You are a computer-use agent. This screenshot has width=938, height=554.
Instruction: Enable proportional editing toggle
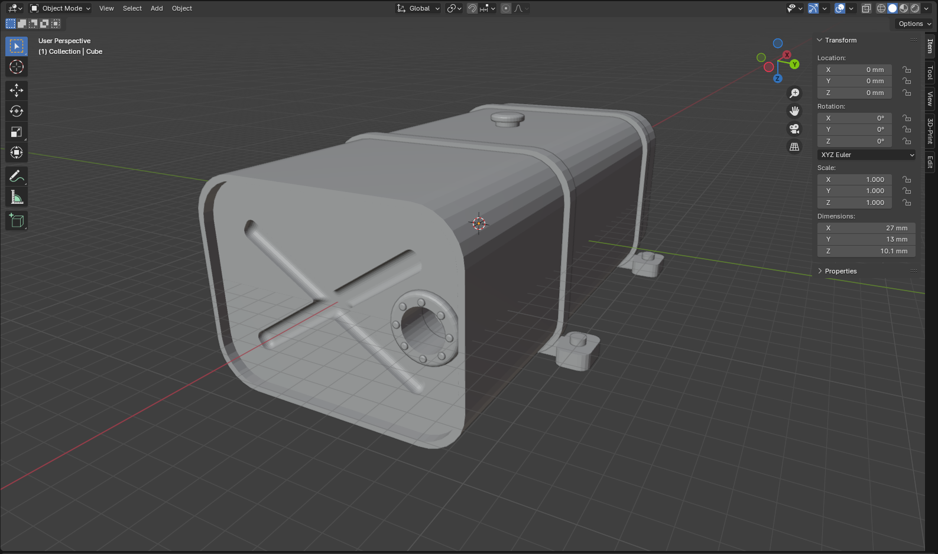click(506, 8)
